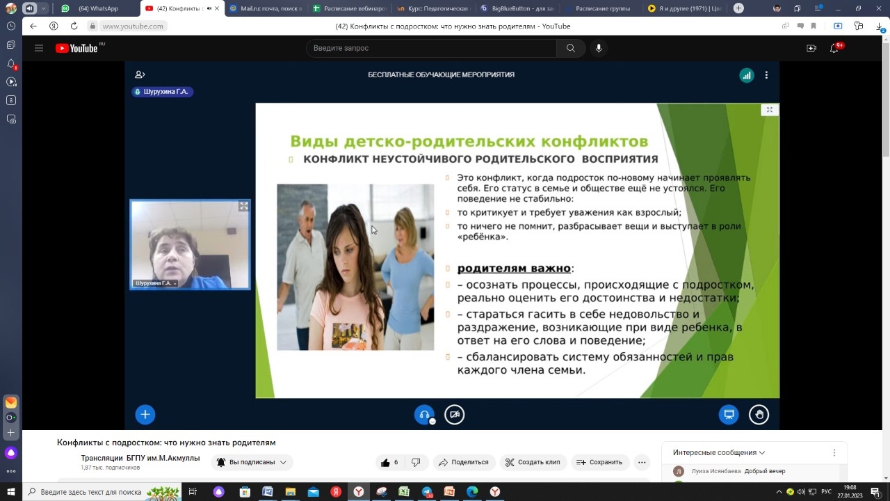Click the "Создать клип" button
890x501 pixels.
533,462
